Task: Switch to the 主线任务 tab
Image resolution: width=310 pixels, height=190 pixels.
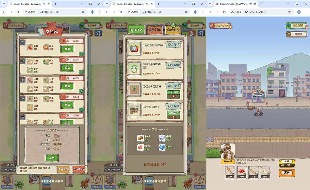Action: pos(173,30)
